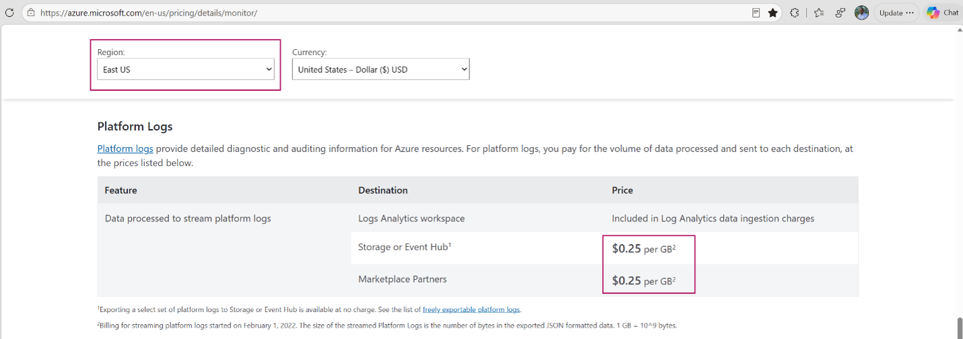
Task: Open the feedback icon left of profile
Action: tap(840, 13)
